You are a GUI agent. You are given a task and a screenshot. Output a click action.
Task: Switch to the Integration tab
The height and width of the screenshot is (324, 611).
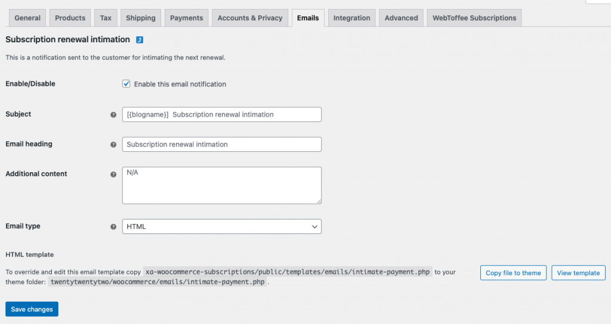point(352,18)
